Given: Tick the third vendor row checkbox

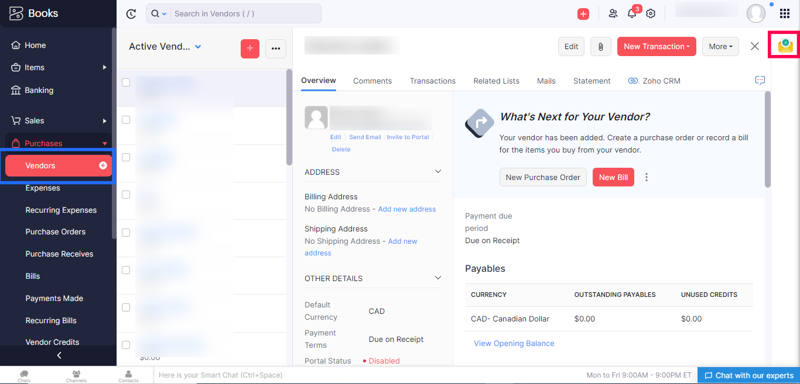Looking at the screenshot, I should tap(126, 157).
